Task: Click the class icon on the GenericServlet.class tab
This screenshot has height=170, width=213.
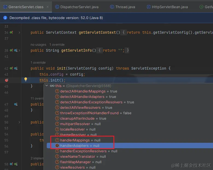Action: [5, 7]
